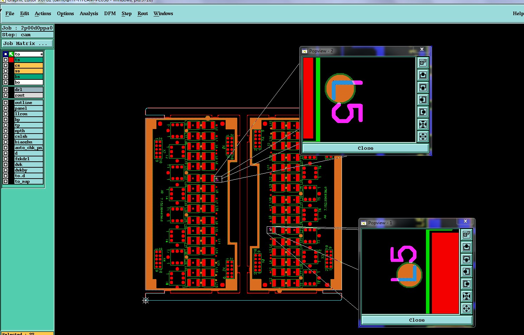Open the Rout menu
This screenshot has width=524, height=335.
click(x=143, y=14)
